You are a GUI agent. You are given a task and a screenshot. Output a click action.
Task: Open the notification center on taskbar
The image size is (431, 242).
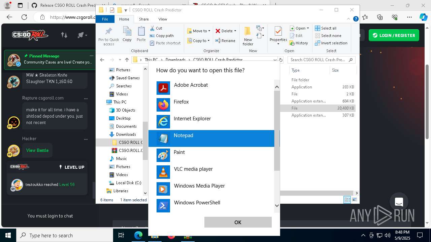(x=420, y=235)
